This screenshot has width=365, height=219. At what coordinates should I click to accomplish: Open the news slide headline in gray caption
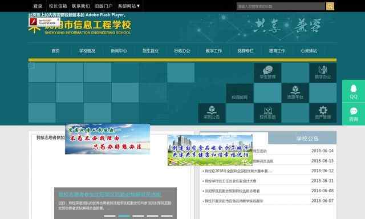tap(109, 194)
